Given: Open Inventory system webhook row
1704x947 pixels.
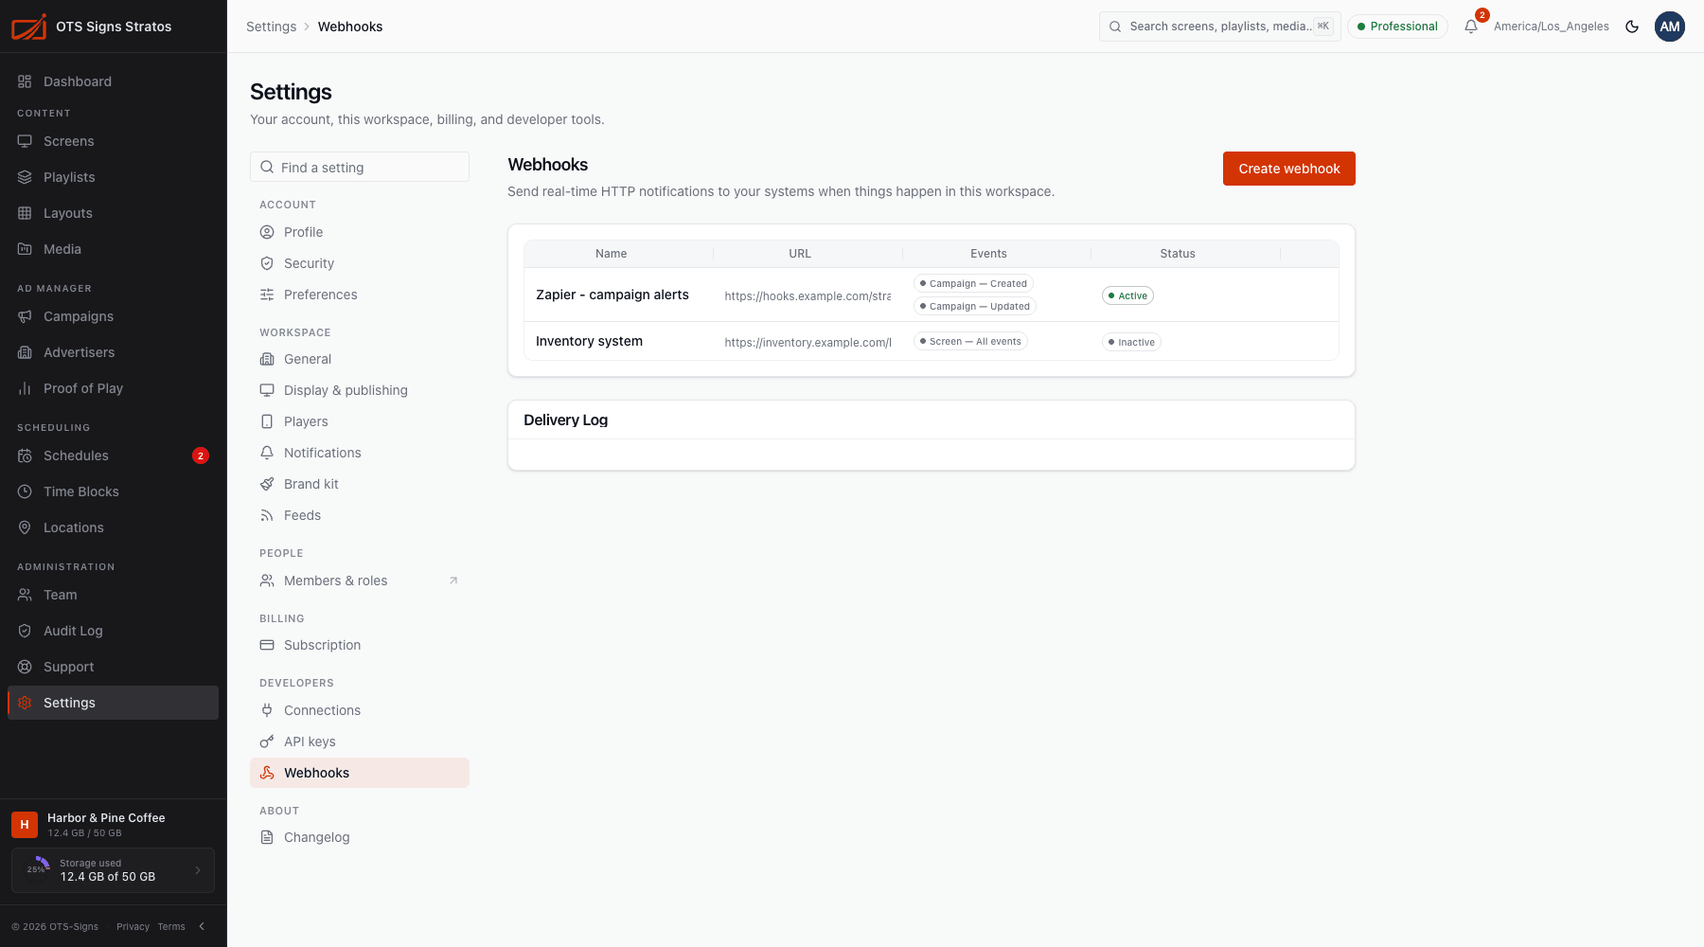Looking at the screenshot, I should [932, 341].
